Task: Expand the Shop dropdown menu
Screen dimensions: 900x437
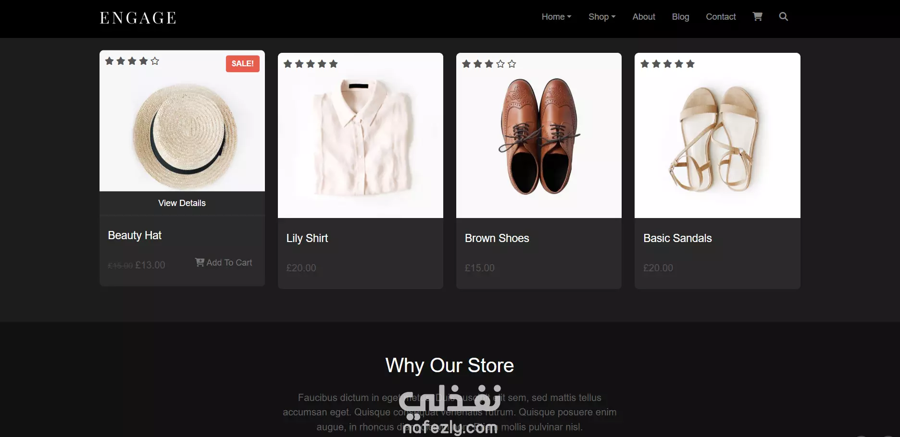Action: click(x=602, y=17)
